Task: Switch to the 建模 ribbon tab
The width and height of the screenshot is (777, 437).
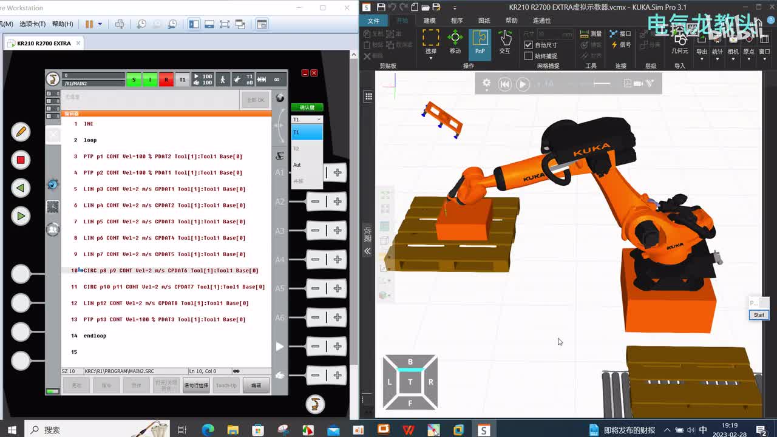Action: 429,21
